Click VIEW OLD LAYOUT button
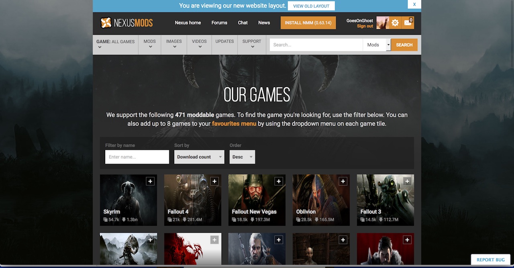The height and width of the screenshot is (268, 514). tap(311, 6)
